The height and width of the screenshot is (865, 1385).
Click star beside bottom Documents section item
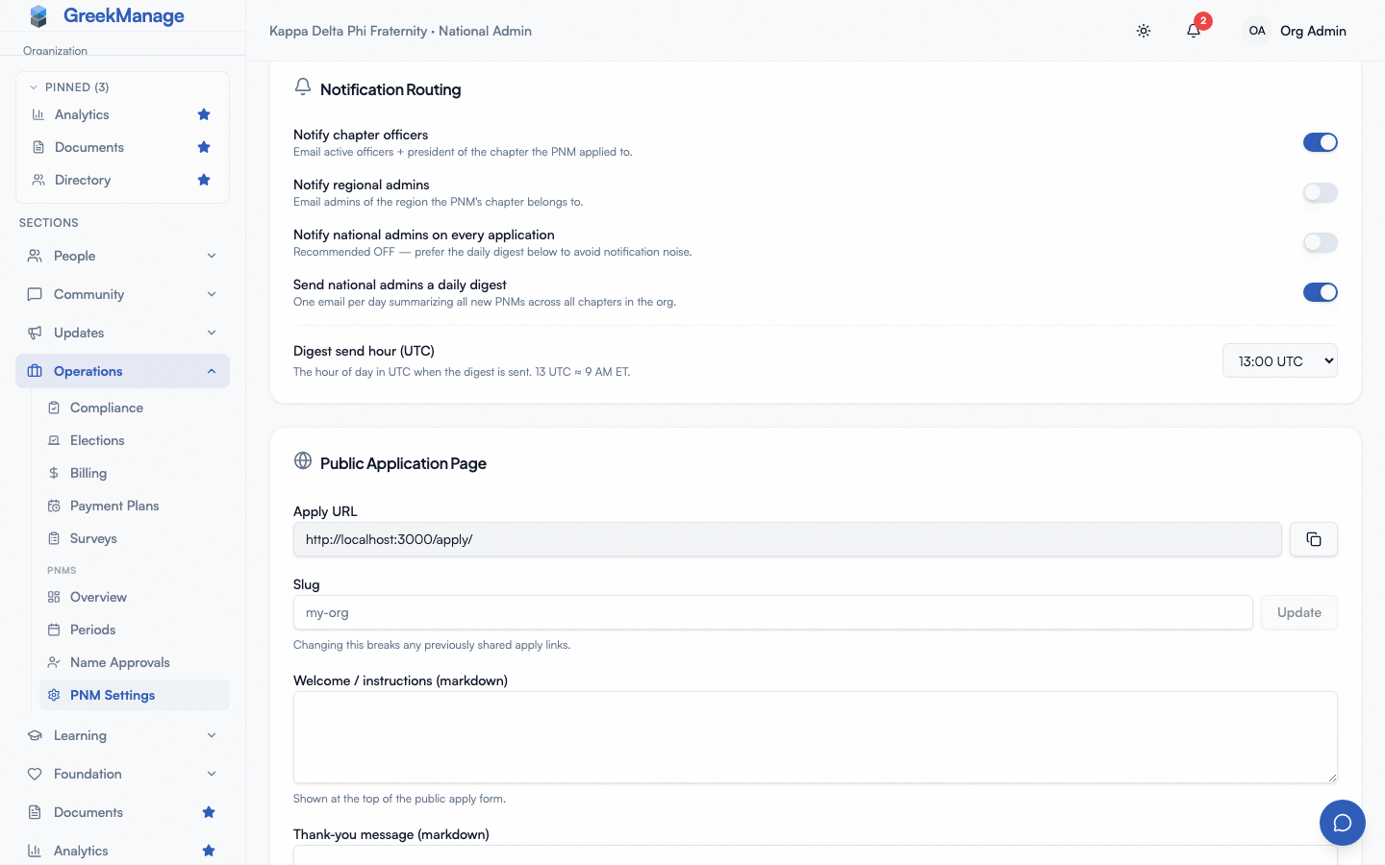pyautogui.click(x=209, y=812)
